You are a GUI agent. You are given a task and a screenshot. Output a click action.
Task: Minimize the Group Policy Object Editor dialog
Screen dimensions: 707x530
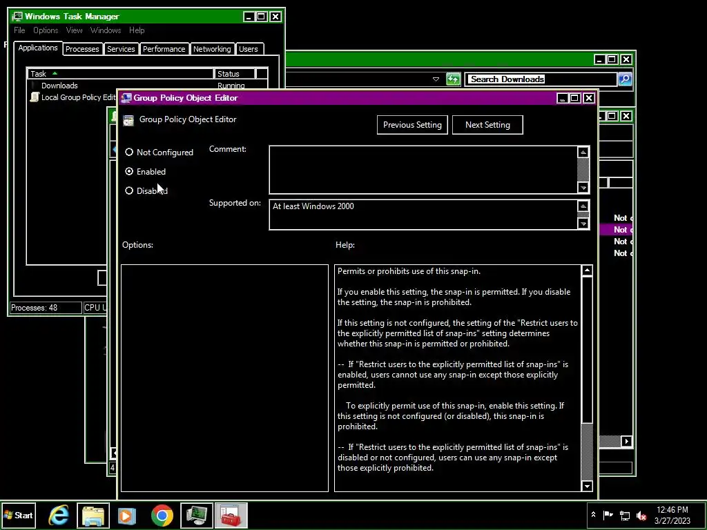click(x=562, y=98)
